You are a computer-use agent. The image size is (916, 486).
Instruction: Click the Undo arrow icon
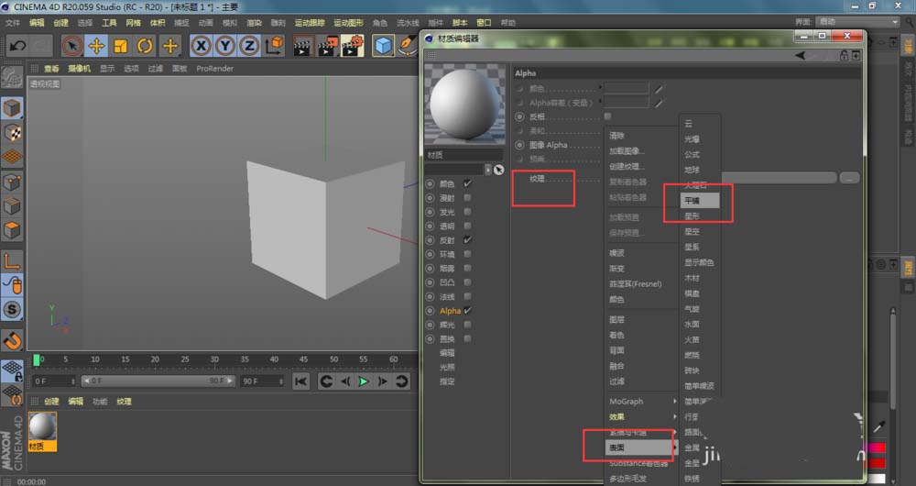pyautogui.click(x=17, y=46)
